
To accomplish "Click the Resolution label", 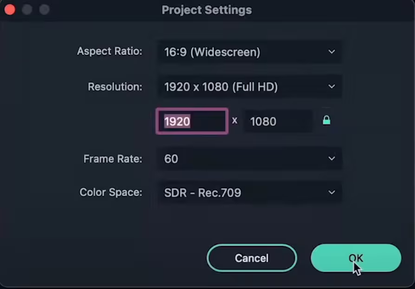I will 115,86.
